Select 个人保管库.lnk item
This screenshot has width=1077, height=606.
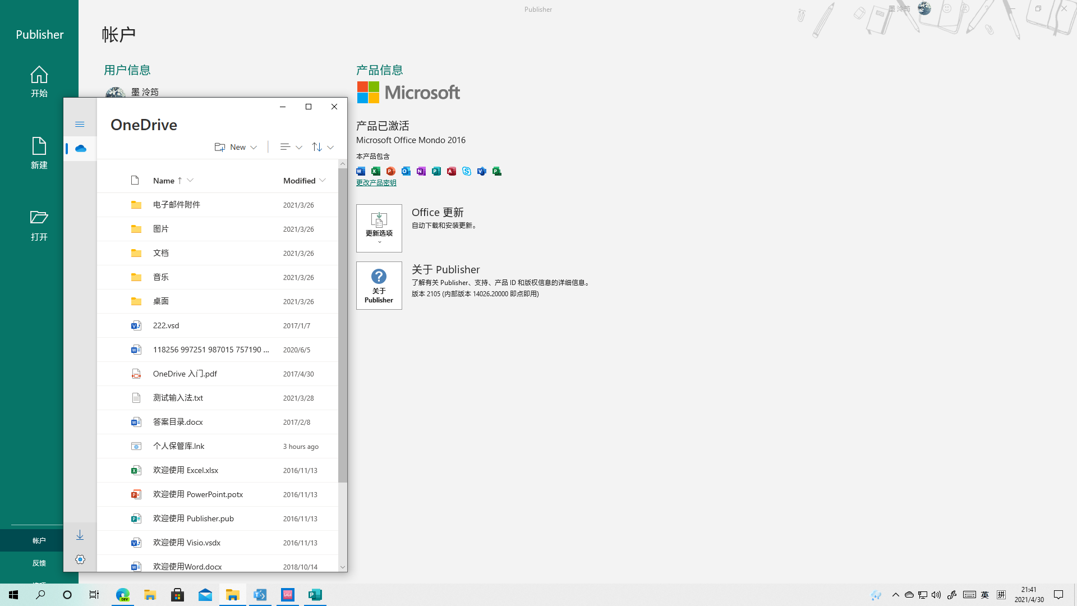pos(218,446)
